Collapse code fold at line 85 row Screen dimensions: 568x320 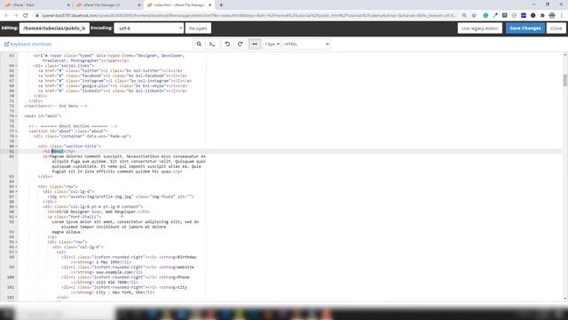tap(16, 187)
